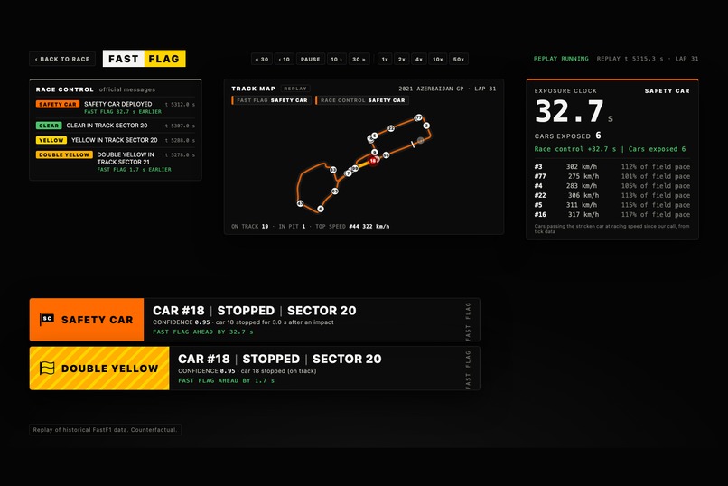
Task: Click Fast Flag Ahead by 1.7 s text
Action: tap(226, 380)
